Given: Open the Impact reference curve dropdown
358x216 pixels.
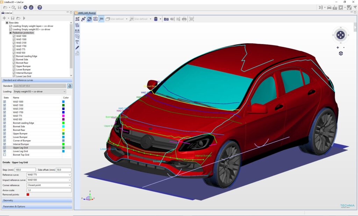Looking at the screenshot, I should [x=49, y=180].
